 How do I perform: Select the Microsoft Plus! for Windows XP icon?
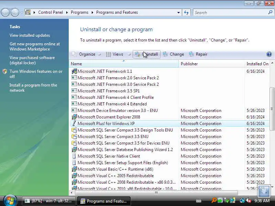[x=74, y=124]
